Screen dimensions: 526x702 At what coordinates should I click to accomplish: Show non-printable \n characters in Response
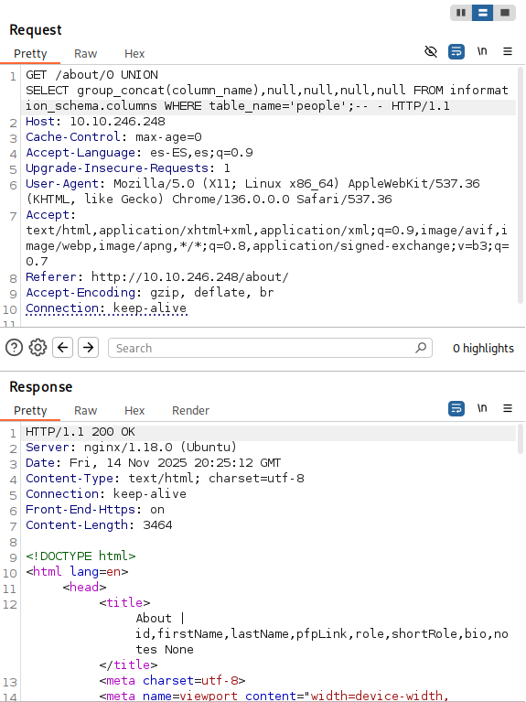click(482, 408)
